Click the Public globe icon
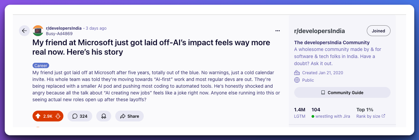Viewport: 419px width, 140px height. tap(297, 80)
